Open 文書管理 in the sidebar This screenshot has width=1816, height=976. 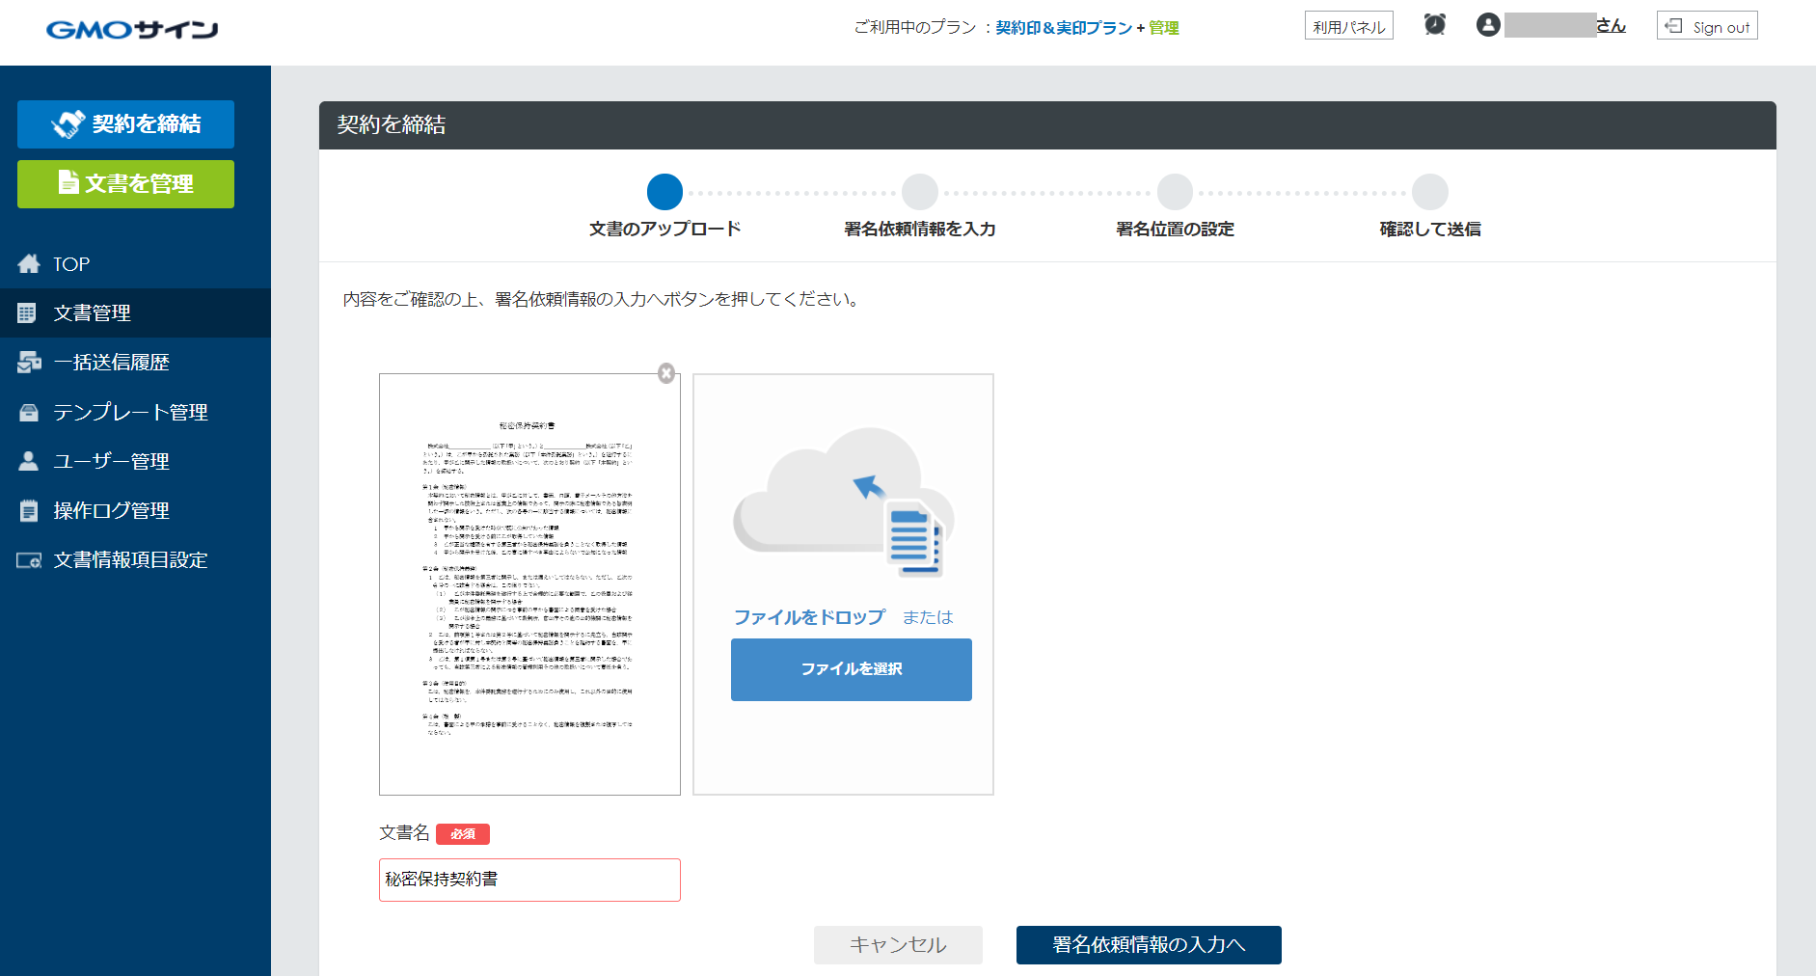pos(93,313)
